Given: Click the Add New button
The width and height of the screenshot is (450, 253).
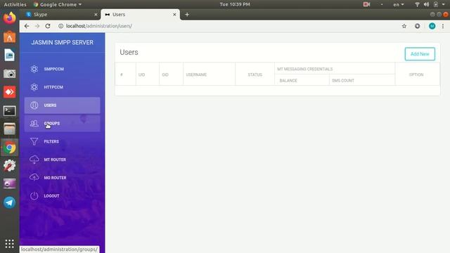Looking at the screenshot, I should tap(420, 54).
